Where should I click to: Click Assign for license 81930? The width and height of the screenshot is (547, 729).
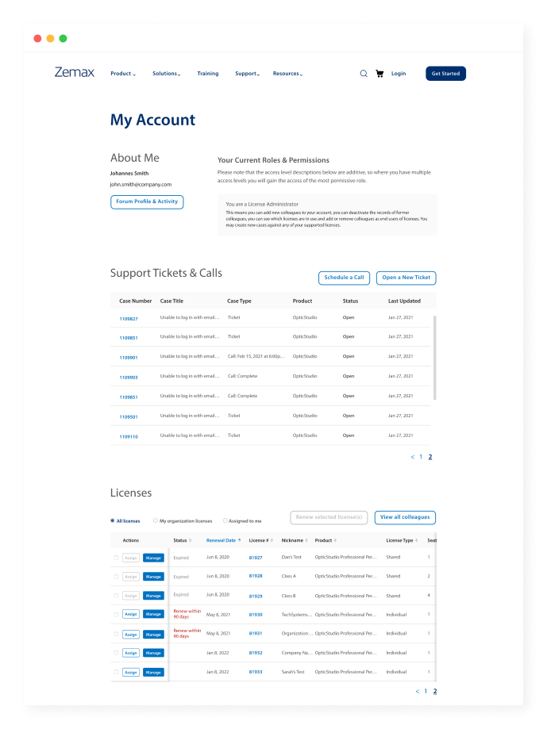[131, 614]
